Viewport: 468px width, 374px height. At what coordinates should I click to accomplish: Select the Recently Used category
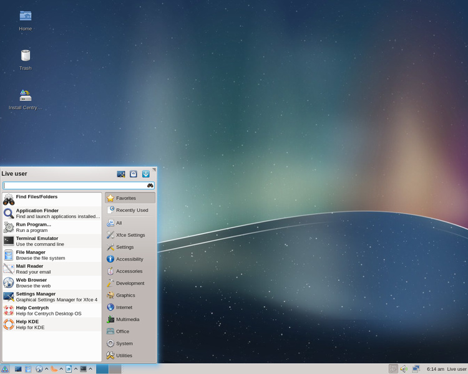(x=130, y=210)
